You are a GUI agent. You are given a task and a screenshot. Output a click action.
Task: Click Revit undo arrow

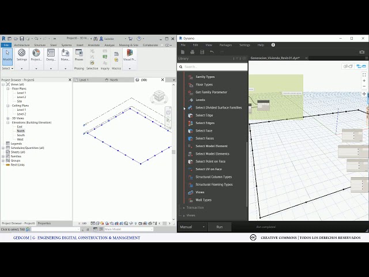point(36,39)
